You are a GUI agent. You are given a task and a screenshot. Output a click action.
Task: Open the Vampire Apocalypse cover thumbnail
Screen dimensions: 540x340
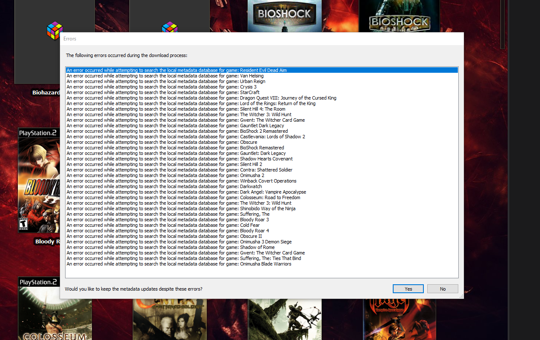pyautogui.click(x=400, y=319)
